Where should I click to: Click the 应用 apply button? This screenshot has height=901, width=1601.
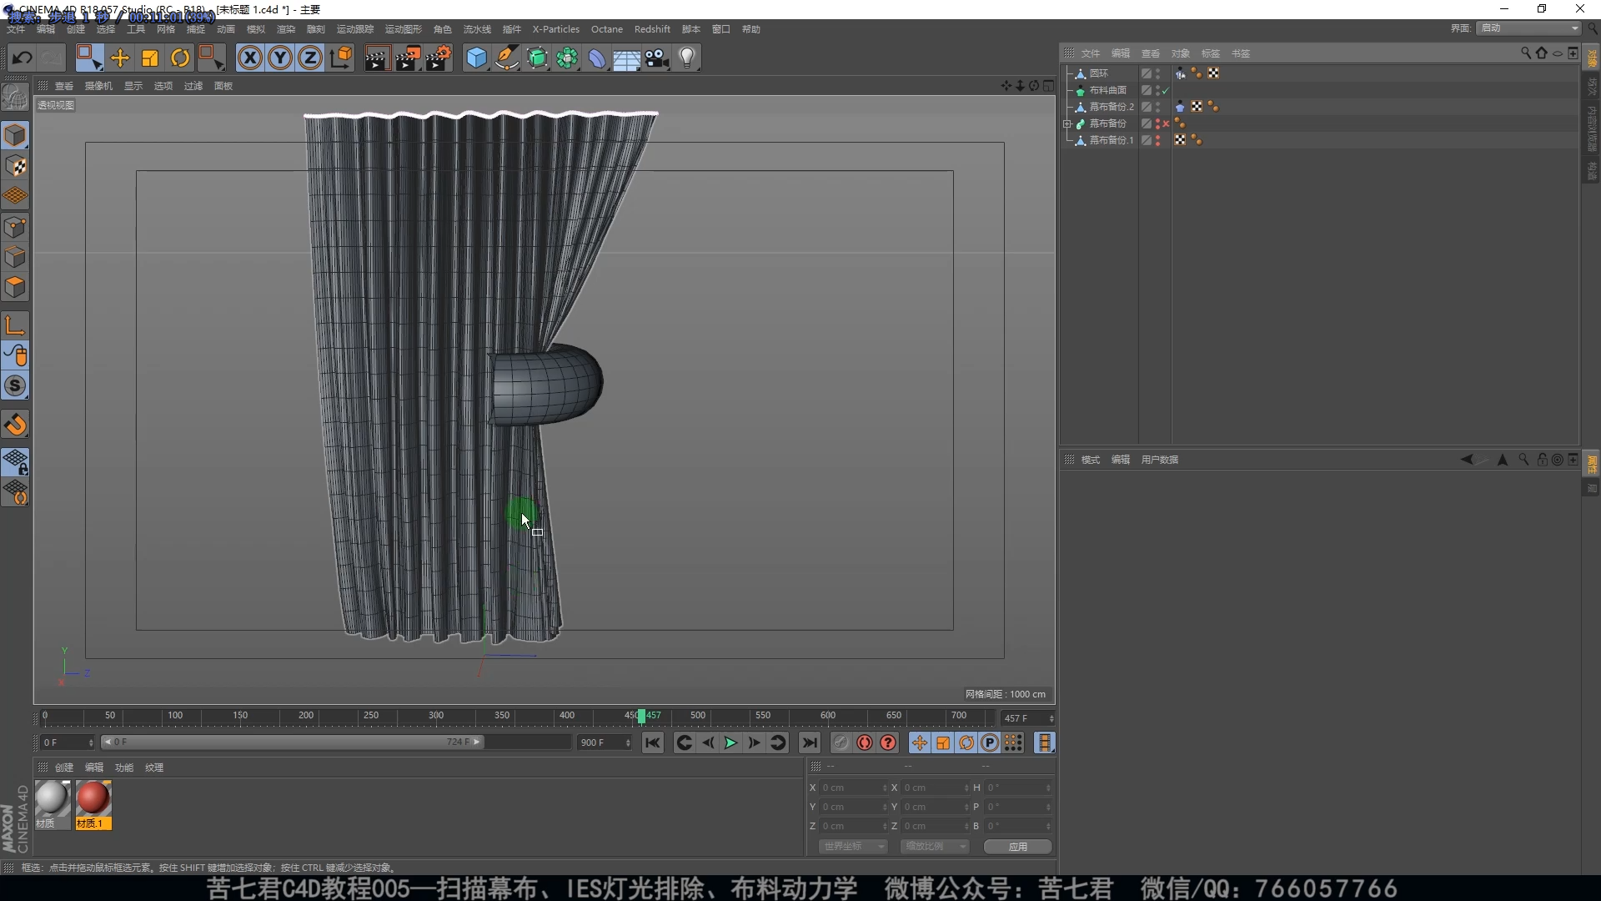[x=1017, y=846]
